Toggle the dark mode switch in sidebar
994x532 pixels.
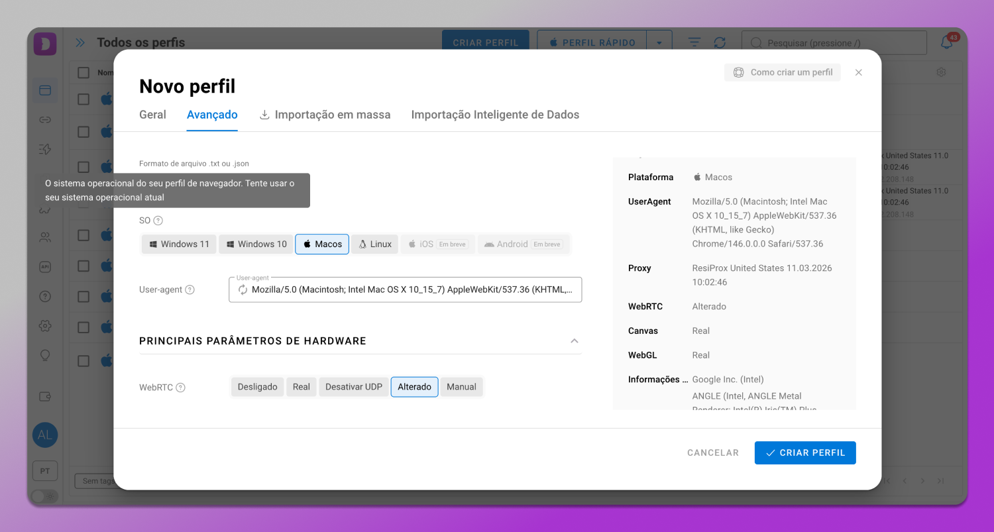pyautogui.click(x=44, y=496)
